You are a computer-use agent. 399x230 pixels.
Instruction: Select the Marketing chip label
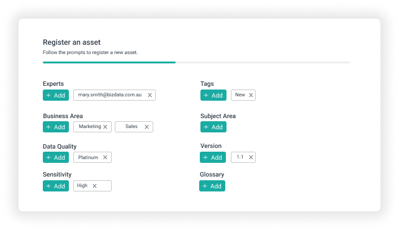click(x=90, y=126)
